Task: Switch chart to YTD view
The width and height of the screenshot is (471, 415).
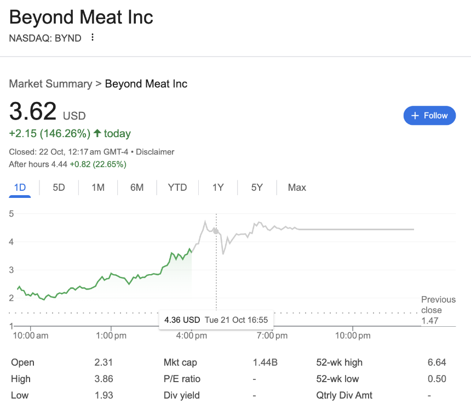Action: [177, 187]
